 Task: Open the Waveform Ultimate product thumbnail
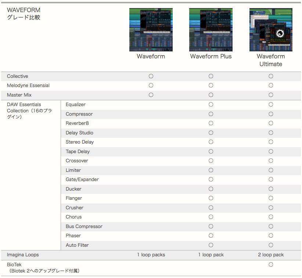tap(271, 30)
